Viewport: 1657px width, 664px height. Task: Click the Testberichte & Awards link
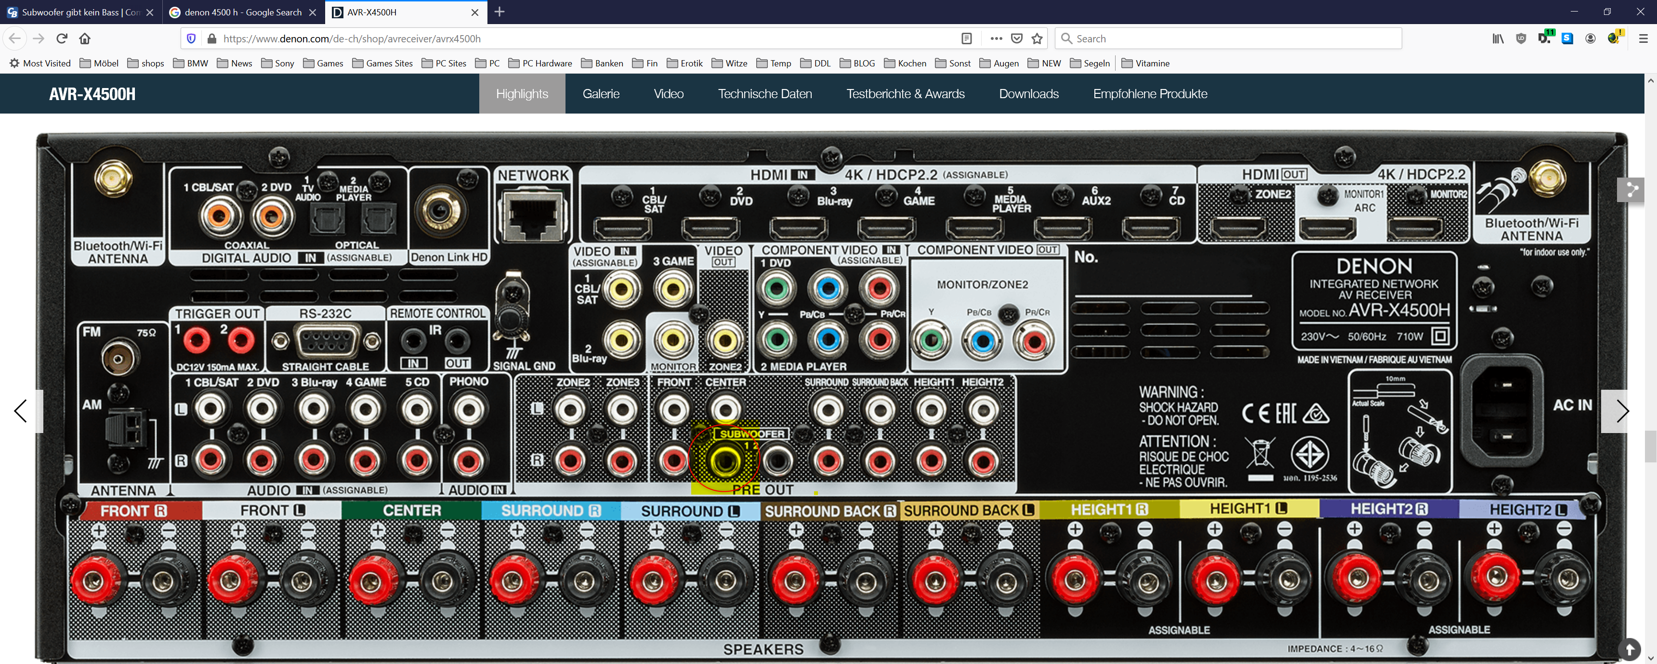905,94
